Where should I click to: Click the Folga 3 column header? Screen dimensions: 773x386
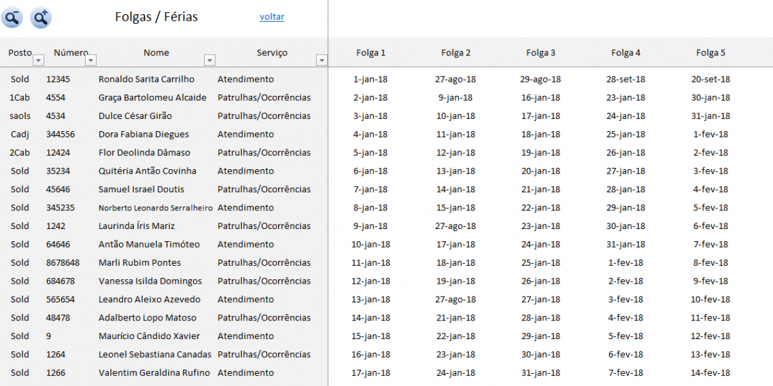point(541,53)
